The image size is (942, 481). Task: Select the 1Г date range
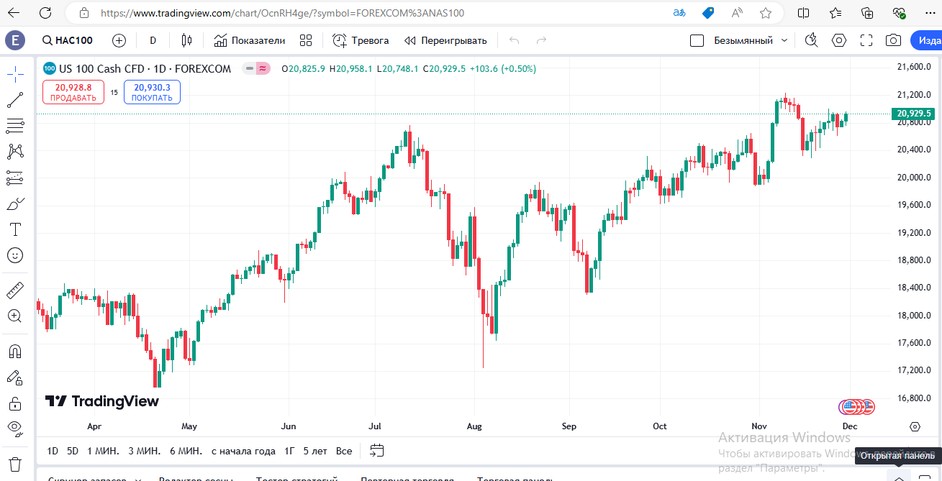pyautogui.click(x=289, y=451)
